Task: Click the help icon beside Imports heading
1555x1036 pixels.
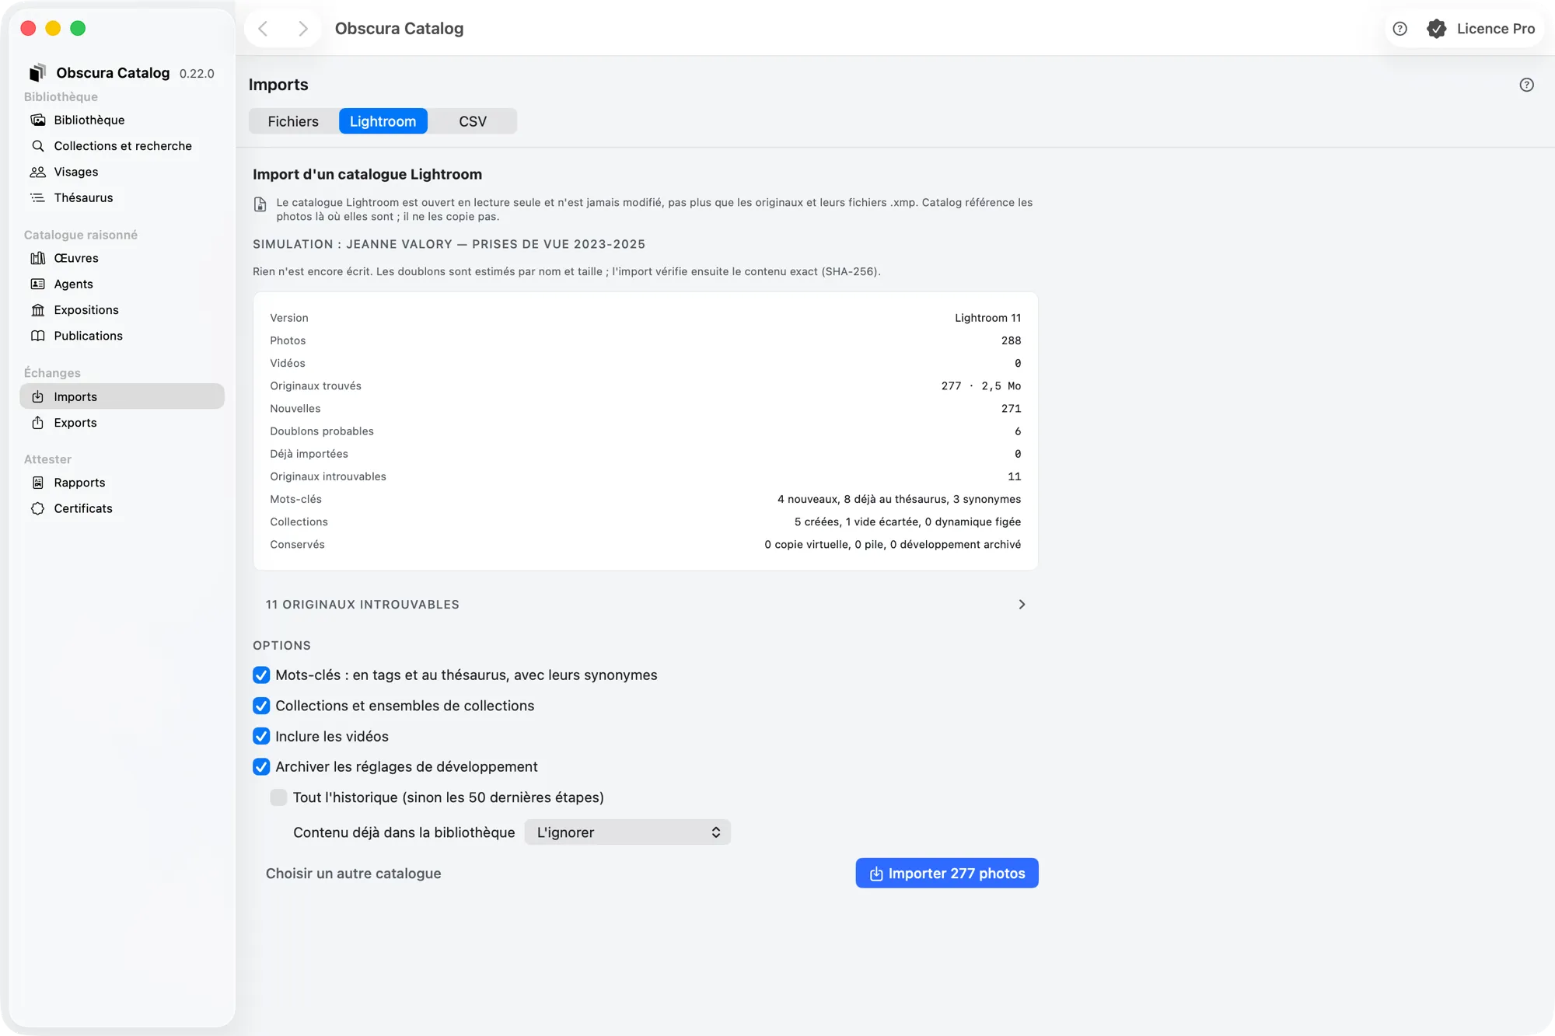Action: 1526,85
